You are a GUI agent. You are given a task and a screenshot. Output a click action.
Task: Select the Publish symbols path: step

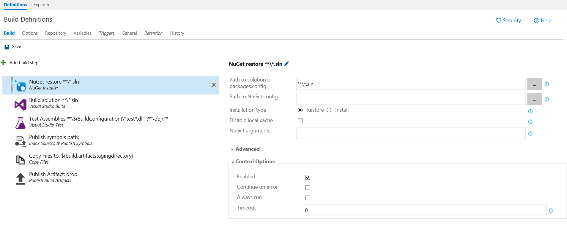tap(111, 140)
